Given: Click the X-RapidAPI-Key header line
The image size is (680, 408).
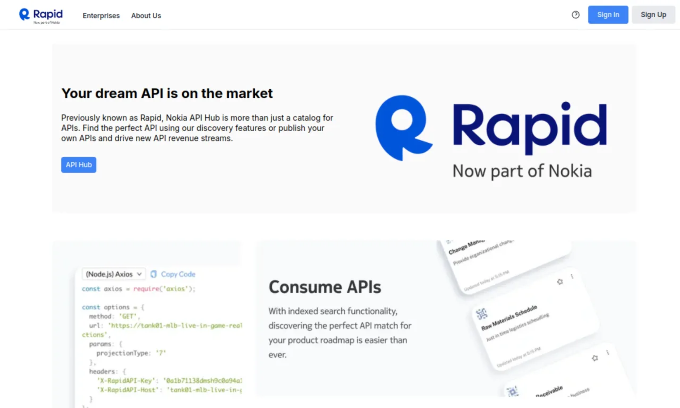Looking at the screenshot, I should (x=169, y=380).
